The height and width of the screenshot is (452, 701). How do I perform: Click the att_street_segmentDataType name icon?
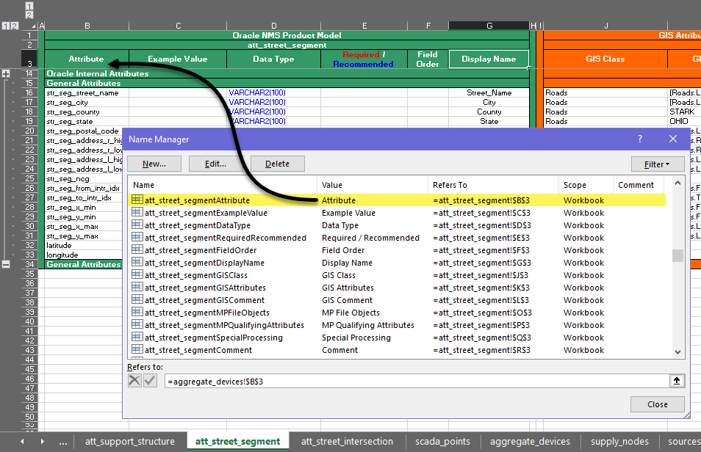[137, 225]
